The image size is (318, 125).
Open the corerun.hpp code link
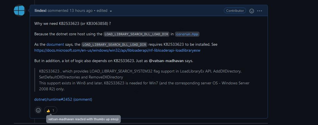[x=187, y=34]
